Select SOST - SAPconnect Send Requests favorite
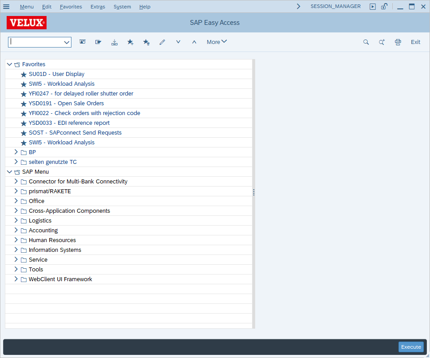The image size is (430, 358). click(x=75, y=133)
